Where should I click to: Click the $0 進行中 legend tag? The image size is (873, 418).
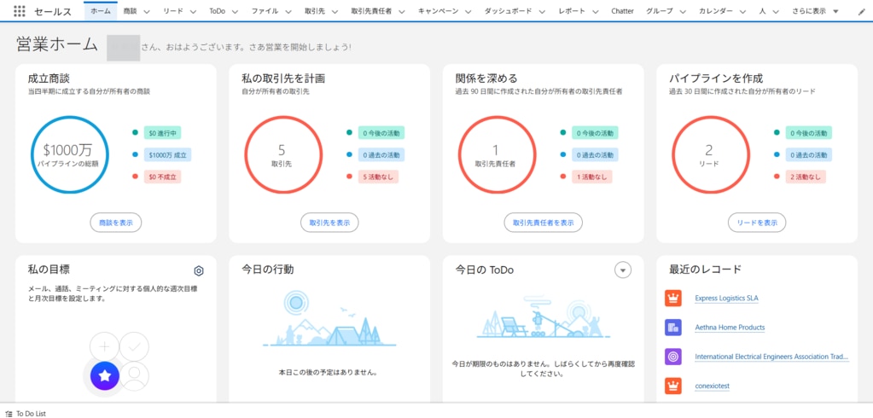coord(163,133)
